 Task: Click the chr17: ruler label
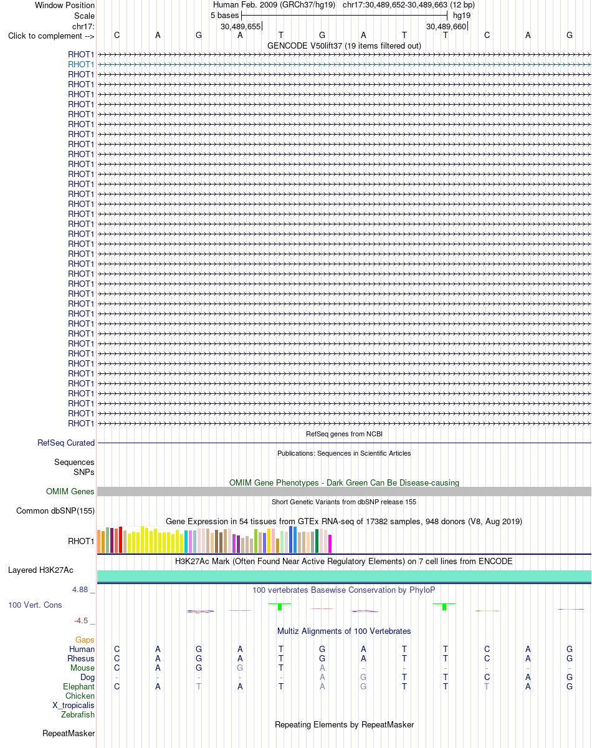84,26
